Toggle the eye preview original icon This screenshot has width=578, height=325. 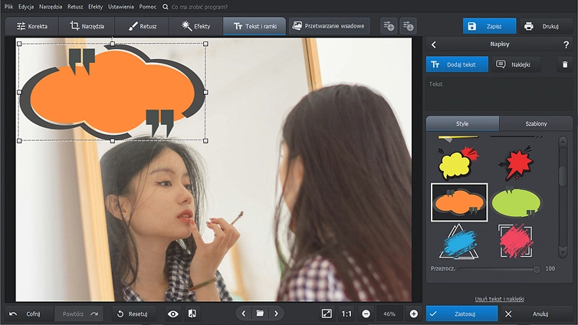pyautogui.click(x=173, y=314)
